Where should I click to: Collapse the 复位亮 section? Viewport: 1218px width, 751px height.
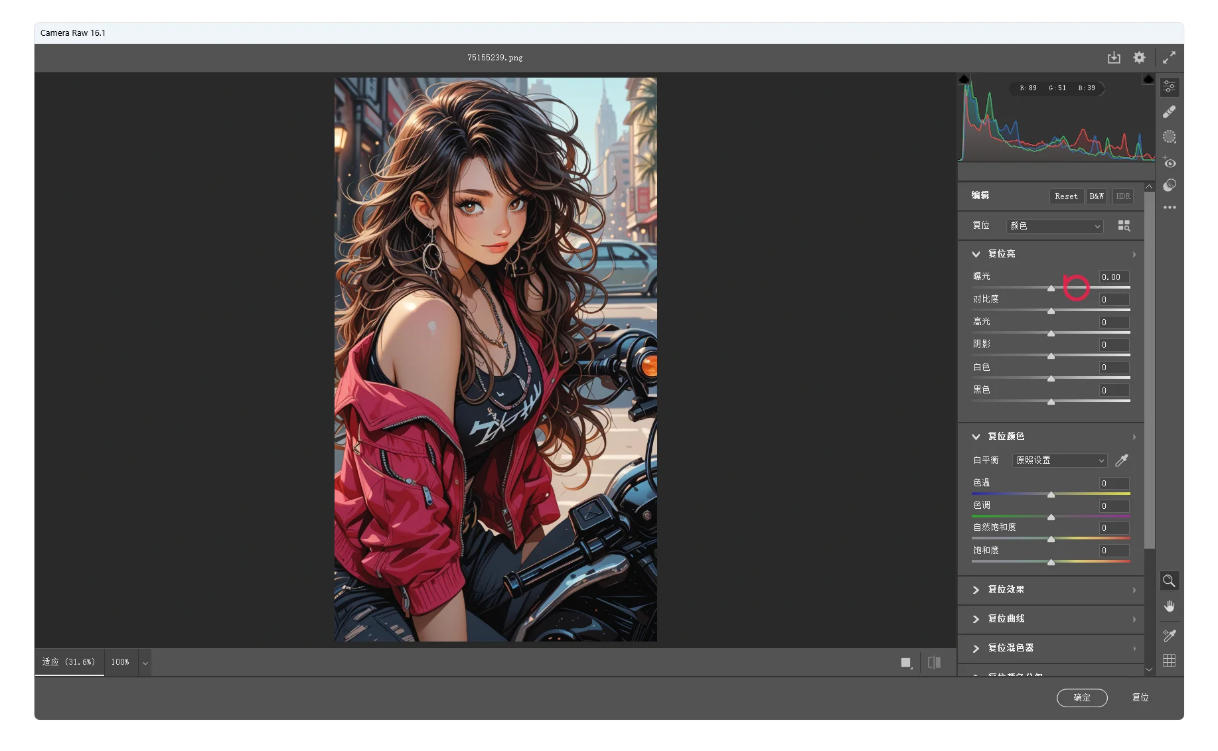(x=976, y=254)
